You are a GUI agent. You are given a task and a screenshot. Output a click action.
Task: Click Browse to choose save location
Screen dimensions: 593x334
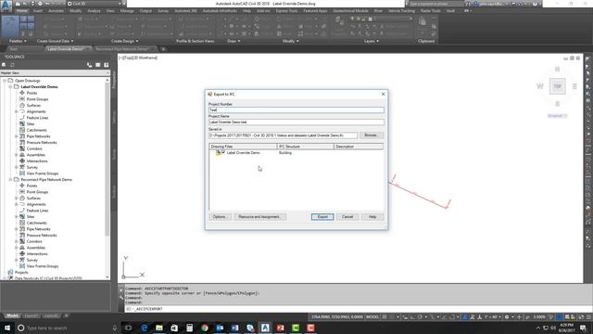pyautogui.click(x=371, y=135)
